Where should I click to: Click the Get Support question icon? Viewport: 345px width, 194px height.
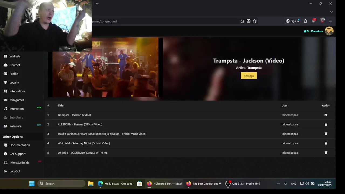pyautogui.click(x=5, y=154)
